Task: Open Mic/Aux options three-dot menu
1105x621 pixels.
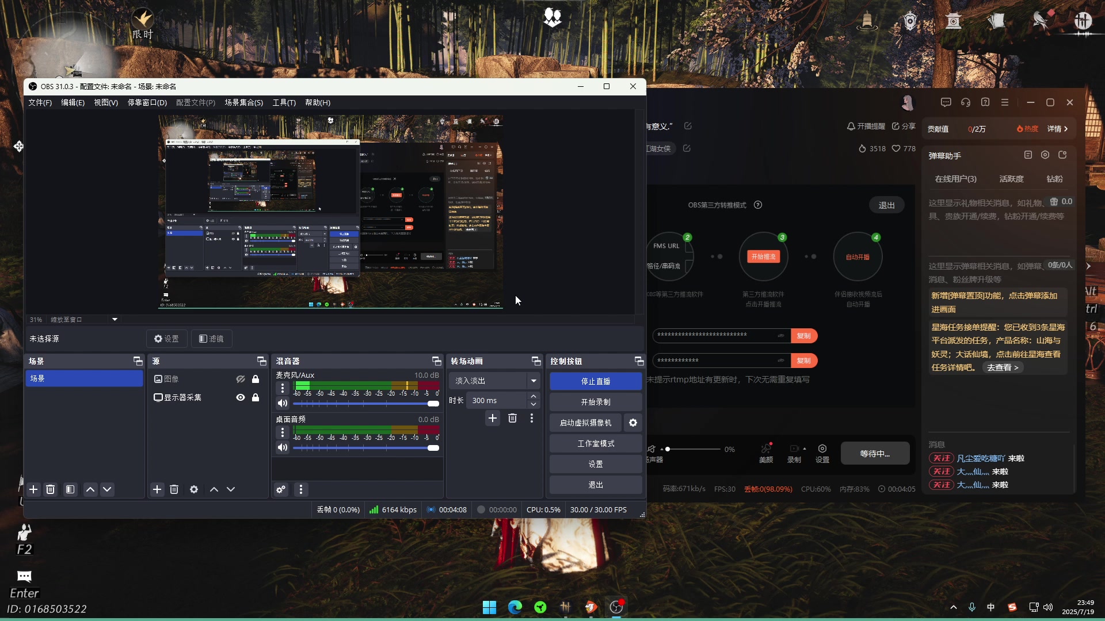Action: pyautogui.click(x=283, y=388)
